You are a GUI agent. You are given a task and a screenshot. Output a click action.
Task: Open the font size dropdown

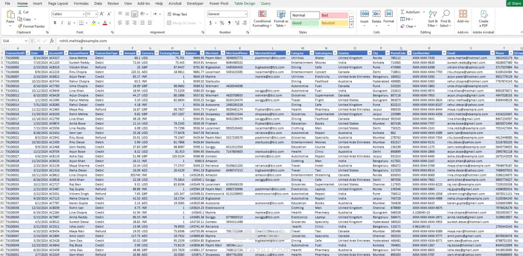pyautogui.click(x=95, y=14)
